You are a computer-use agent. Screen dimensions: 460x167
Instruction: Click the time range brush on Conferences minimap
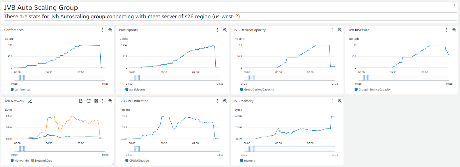[22, 78]
